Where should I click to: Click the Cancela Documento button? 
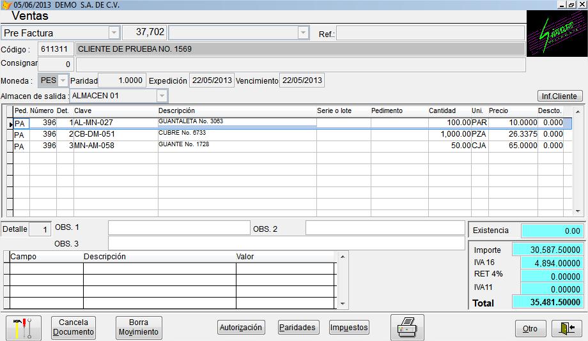click(x=73, y=327)
